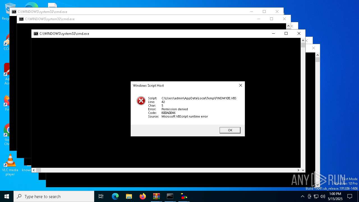Click front cmd window vertical scrollbar thumb
This screenshot has height=202, width=359.
point(303,45)
